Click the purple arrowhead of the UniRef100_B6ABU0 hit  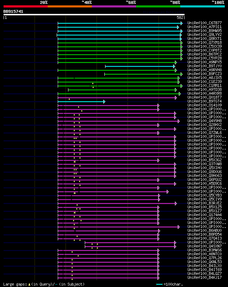pos(159,231)
